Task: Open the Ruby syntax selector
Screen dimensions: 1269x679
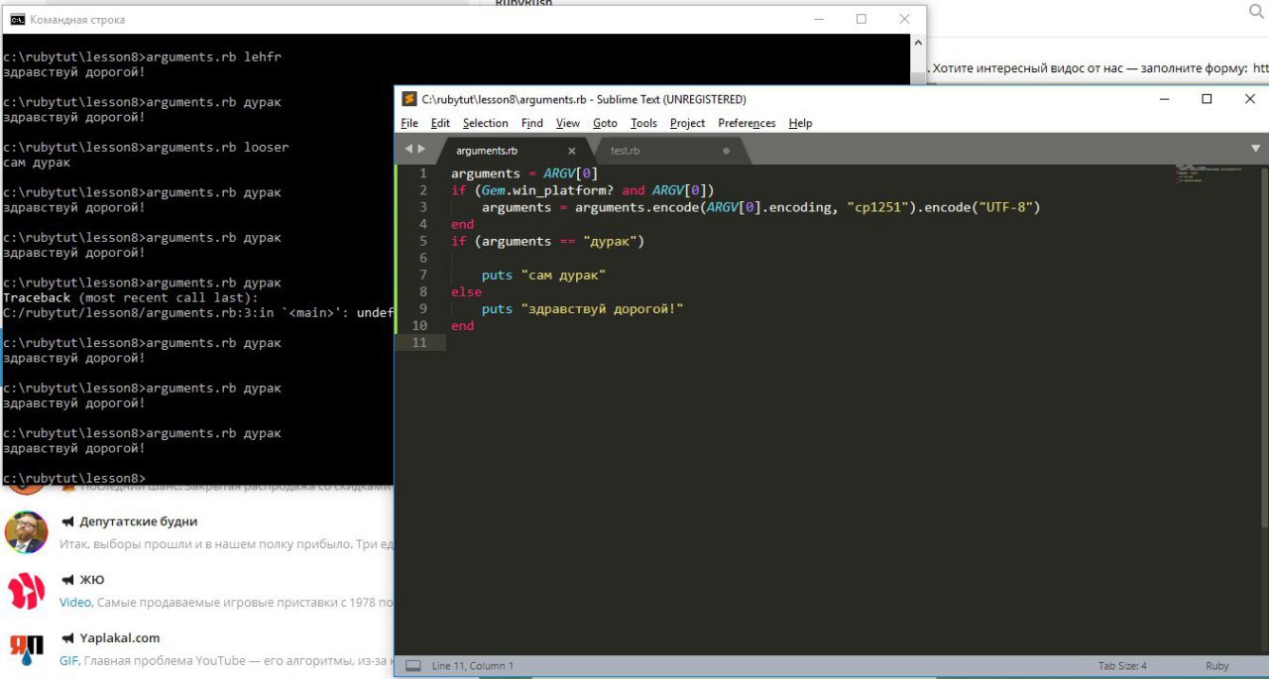Action: pos(1217,666)
